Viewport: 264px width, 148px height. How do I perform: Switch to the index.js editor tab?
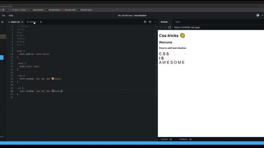point(33,22)
